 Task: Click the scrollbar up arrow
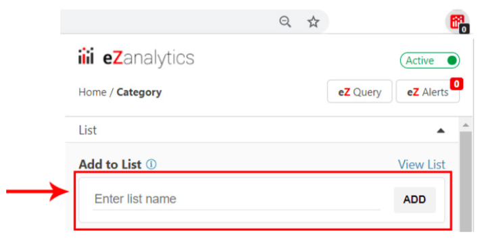[x=466, y=126]
